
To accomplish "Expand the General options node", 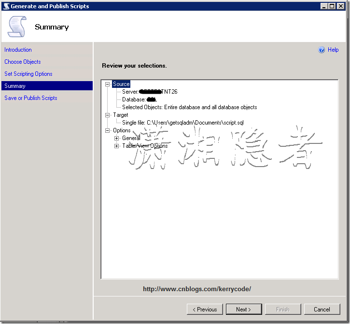I will 116,138.
